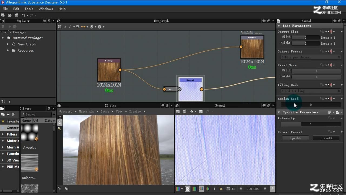Toggle transparency checkerboard display in 2D view
Image resolution: width=346 pixels, height=195 pixels.
[x=188, y=189]
